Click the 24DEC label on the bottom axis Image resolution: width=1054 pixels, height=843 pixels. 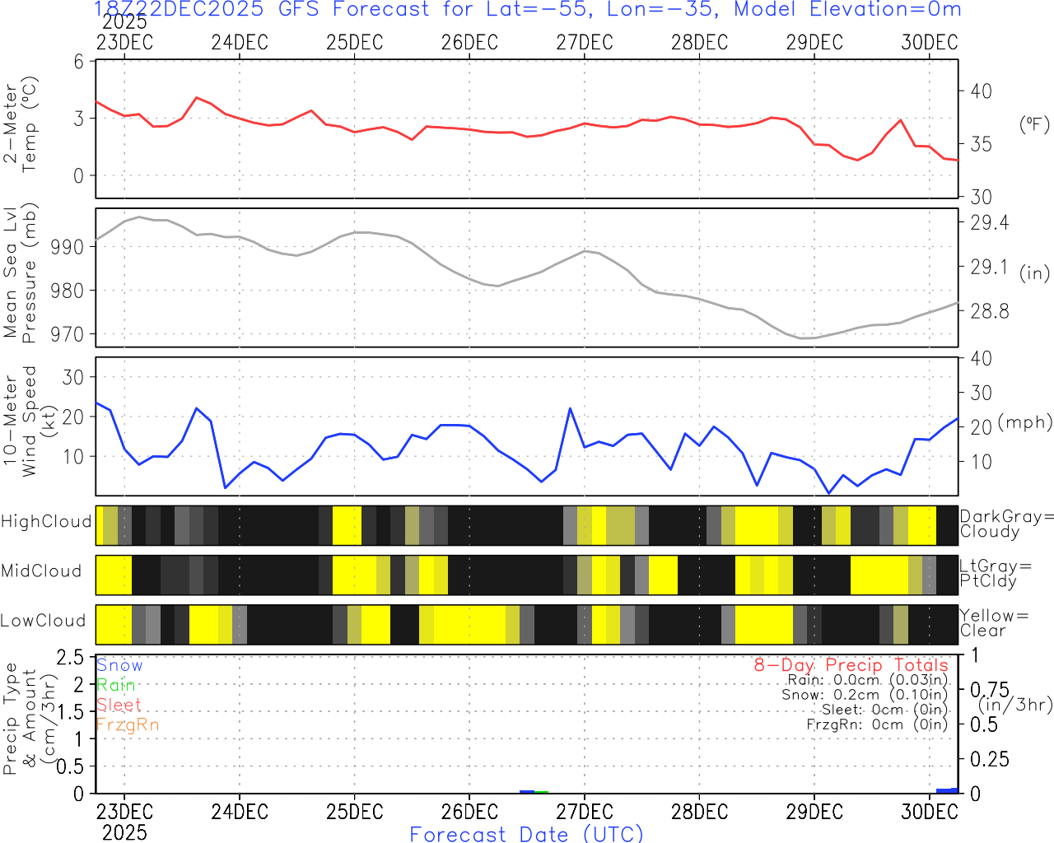[240, 812]
